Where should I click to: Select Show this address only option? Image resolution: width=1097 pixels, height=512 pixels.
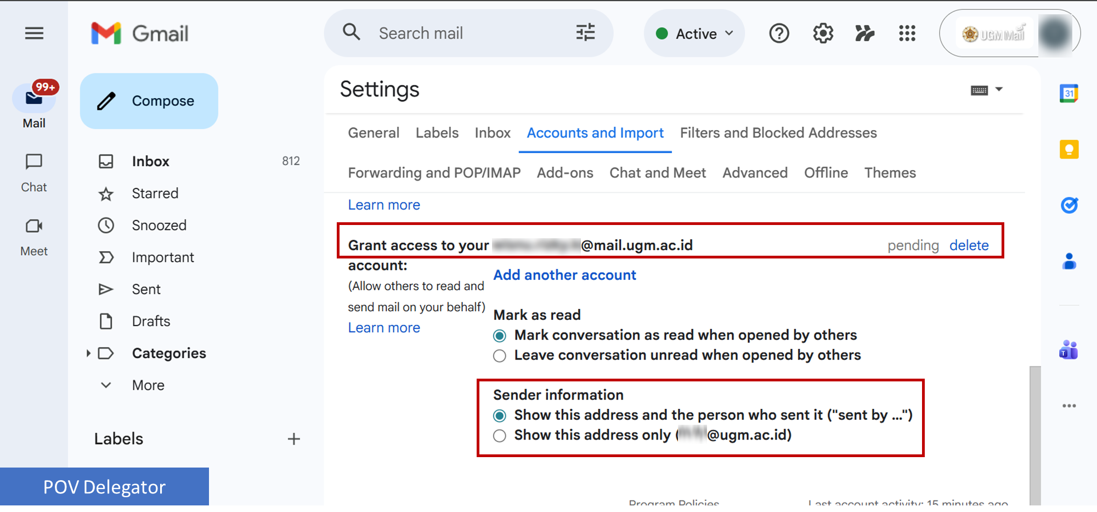pos(499,436)
